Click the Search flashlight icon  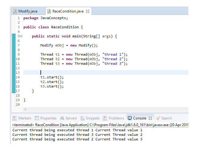click(158, 118)
